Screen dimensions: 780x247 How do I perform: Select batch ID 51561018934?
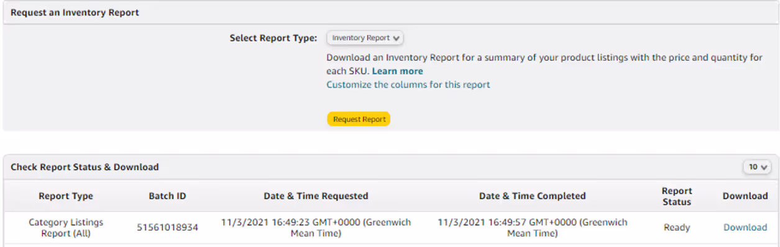tap(167, 228)
